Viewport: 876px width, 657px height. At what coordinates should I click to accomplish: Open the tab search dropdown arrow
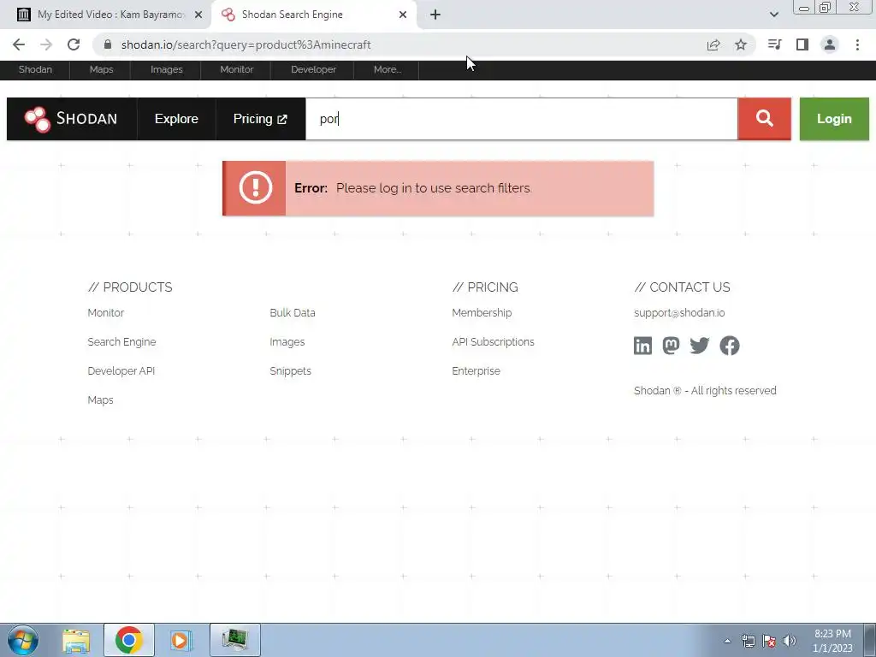(773, 15)
